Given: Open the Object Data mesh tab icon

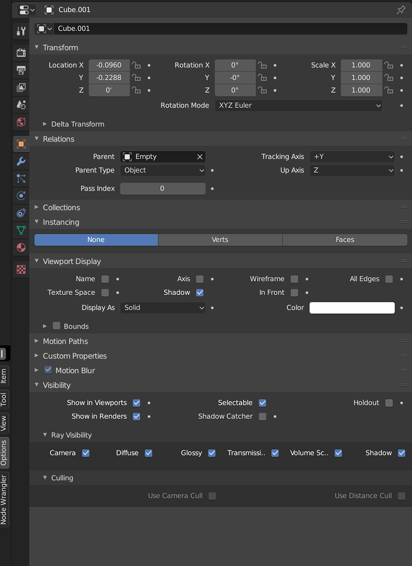Looking at the screenshot, I should [x=21, y=230].
